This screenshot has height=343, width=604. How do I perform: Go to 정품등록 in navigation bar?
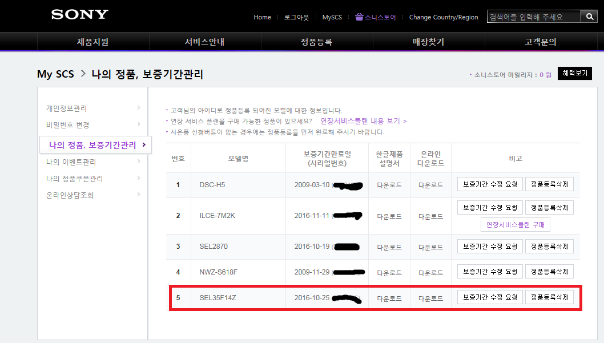click(x=316, y=42)
